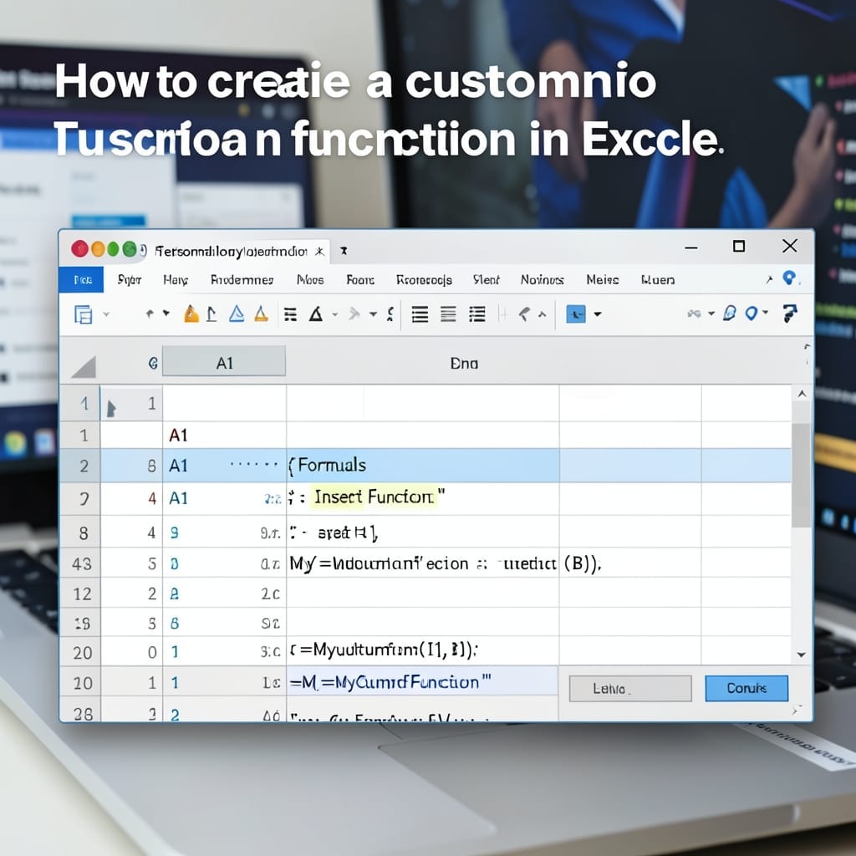Screen dimensions: 856x856
Task: Open the Sjer menu
Action: coord(130,280)
